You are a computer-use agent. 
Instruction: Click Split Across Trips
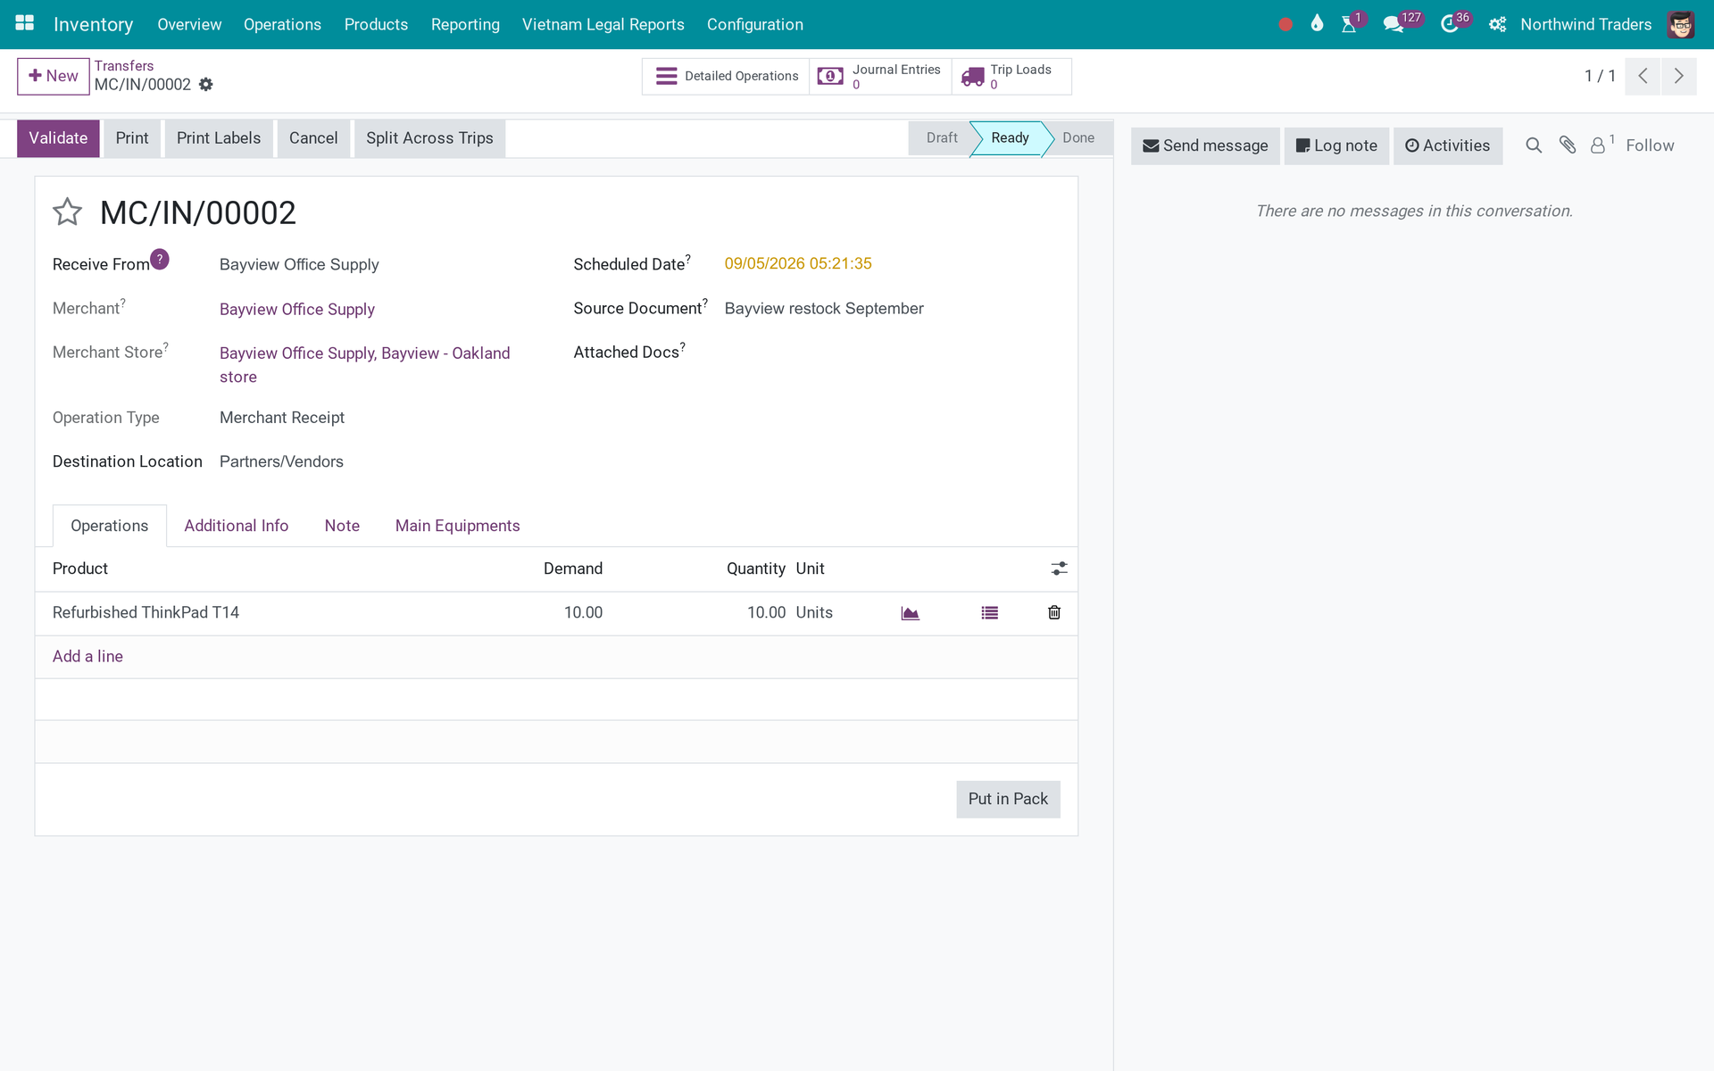[429, 138]
